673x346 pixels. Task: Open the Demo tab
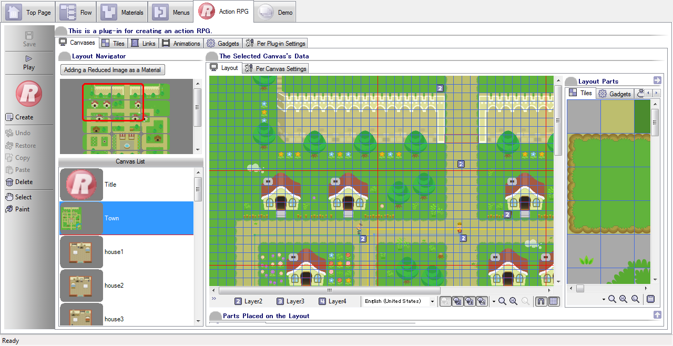click(x=275, y=12)
